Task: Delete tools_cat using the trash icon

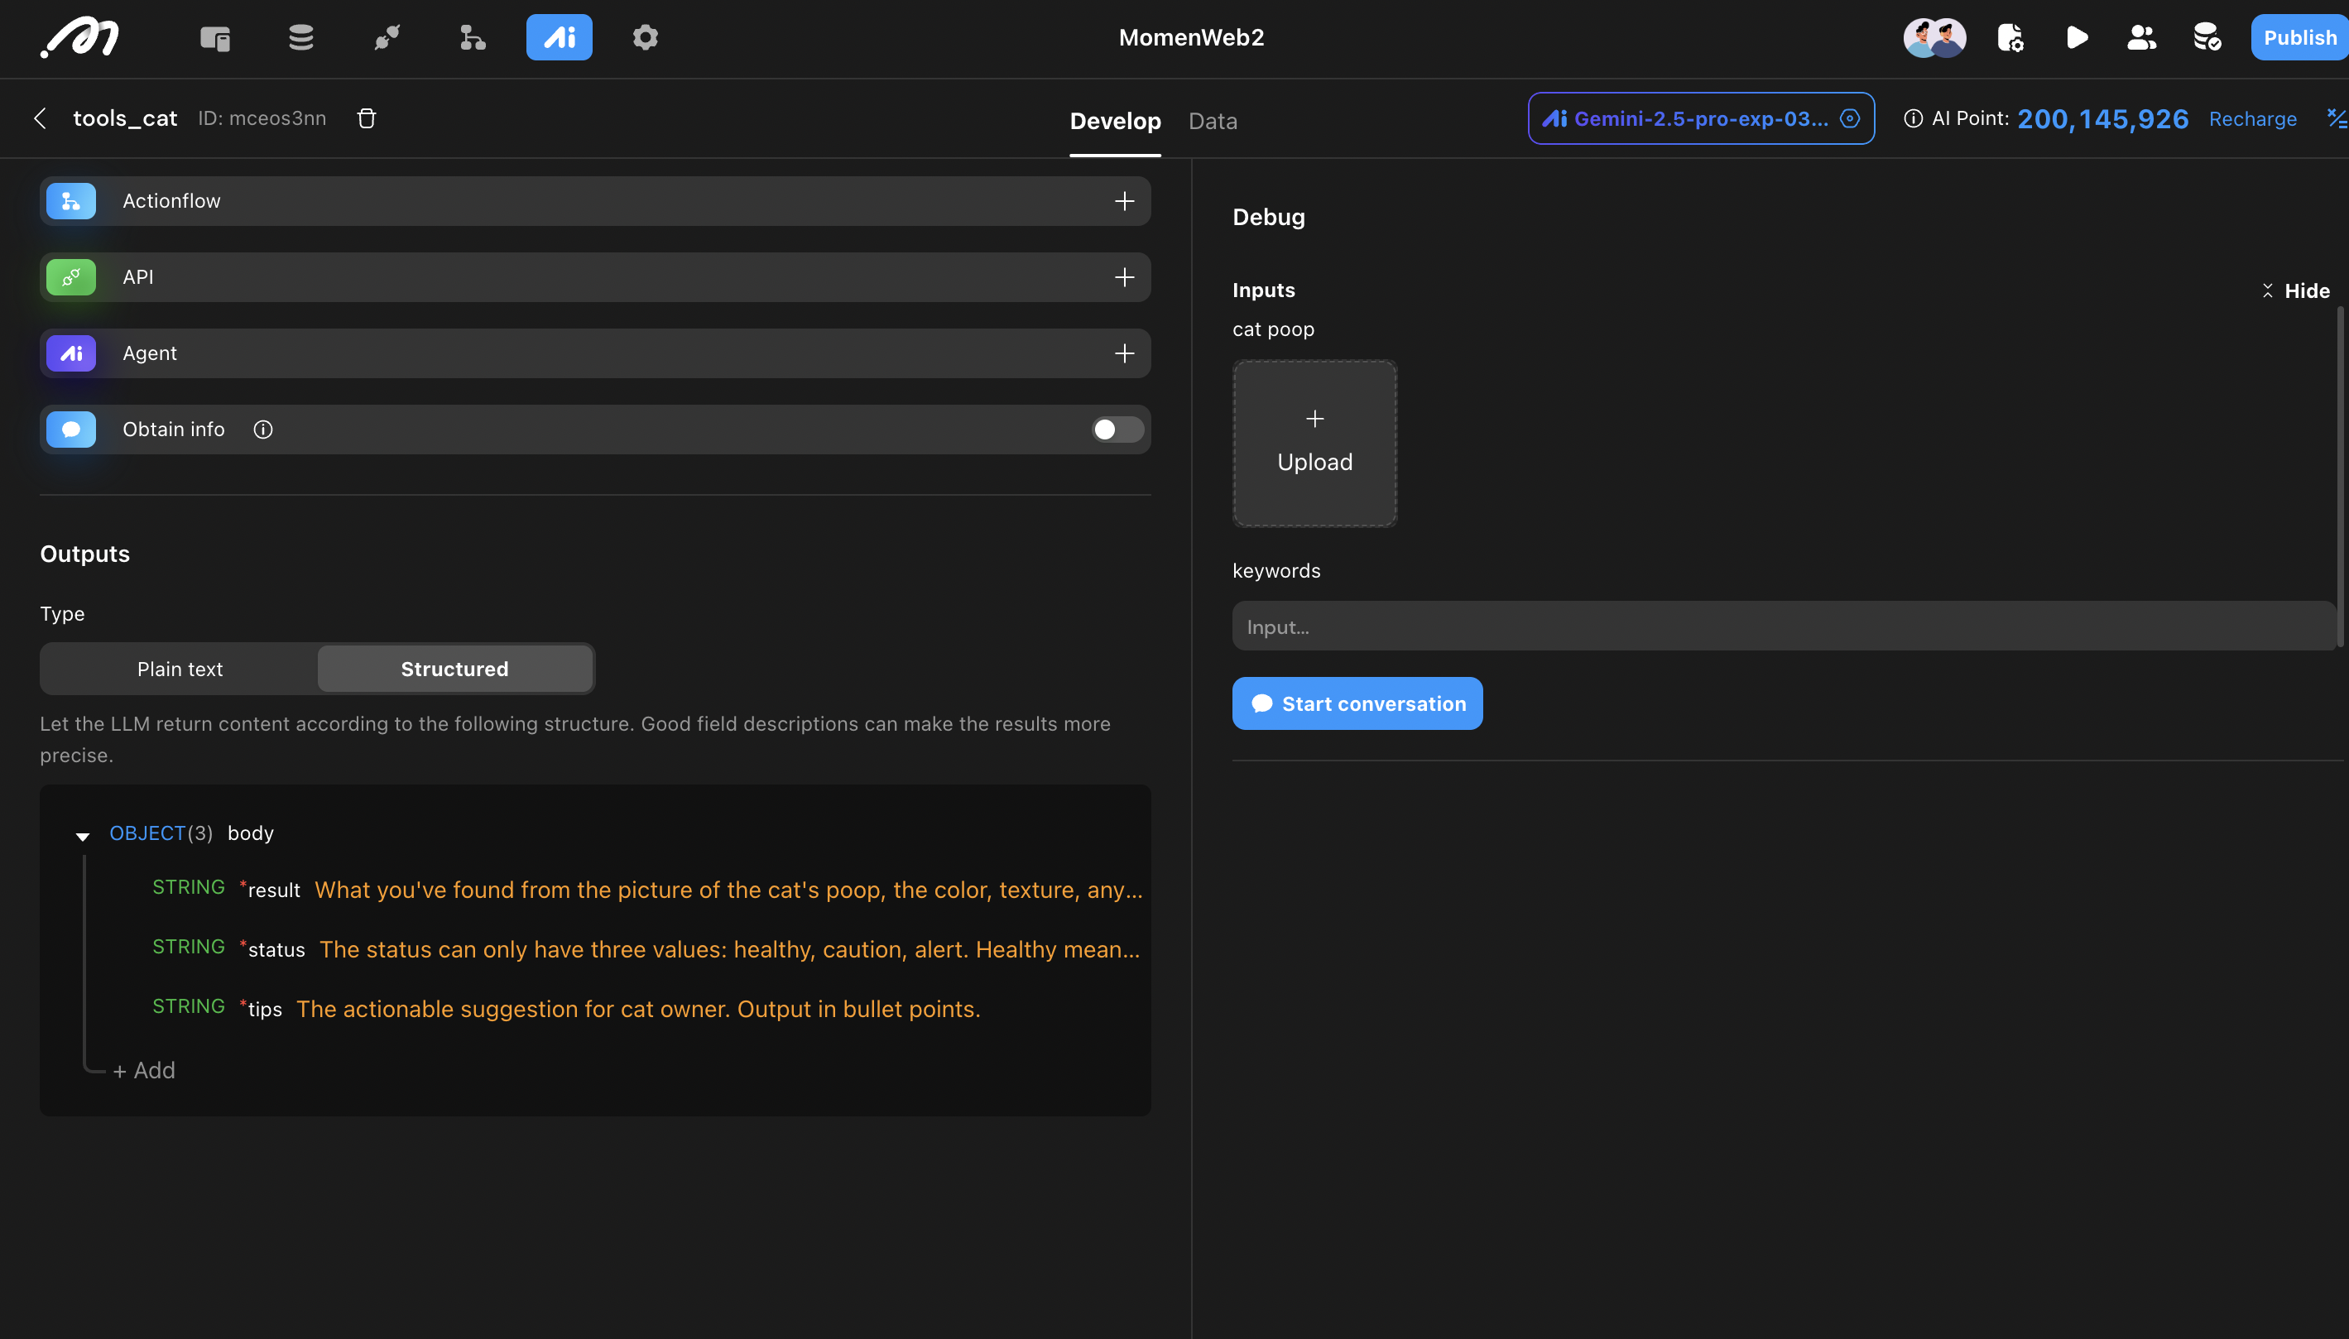Action: (x=366, y=118)
